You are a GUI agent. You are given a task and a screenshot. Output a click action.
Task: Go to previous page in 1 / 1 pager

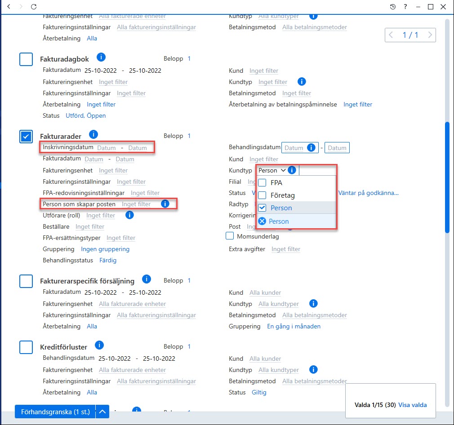[x=391, y=35]
